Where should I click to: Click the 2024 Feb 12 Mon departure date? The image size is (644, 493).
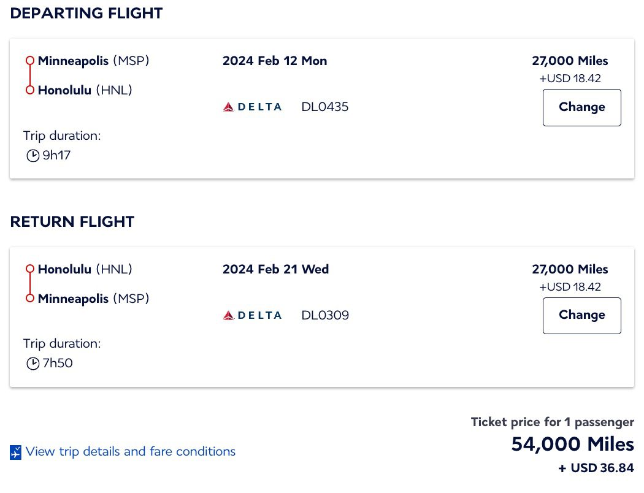[x=275, y=60]
